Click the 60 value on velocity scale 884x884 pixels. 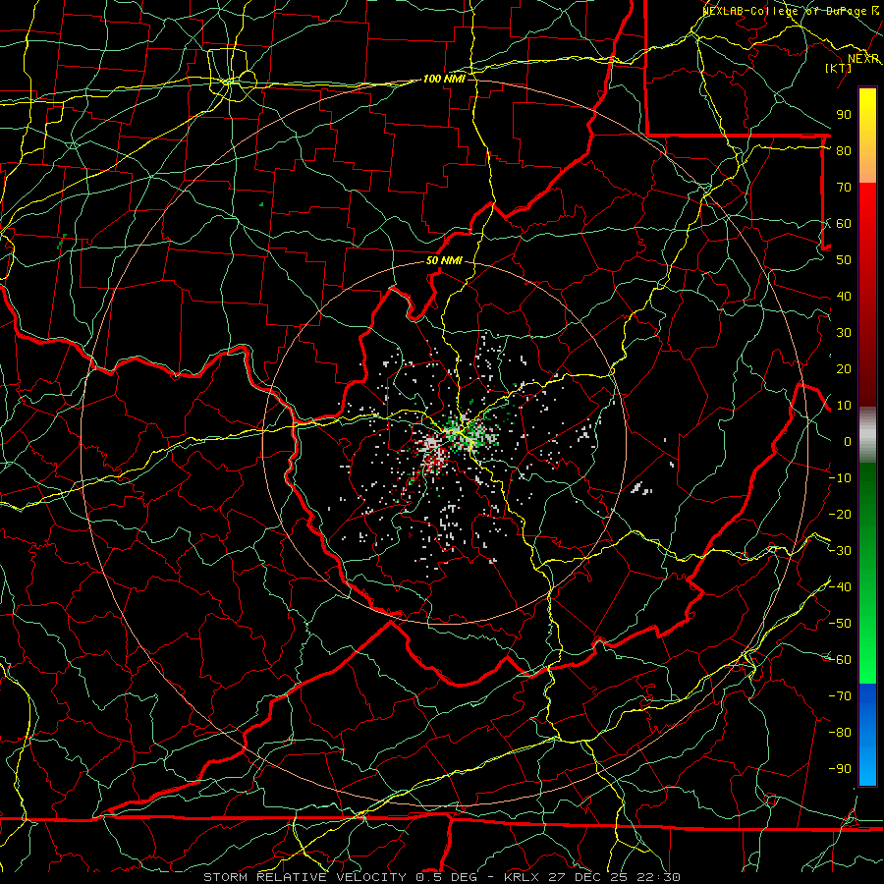844,223
